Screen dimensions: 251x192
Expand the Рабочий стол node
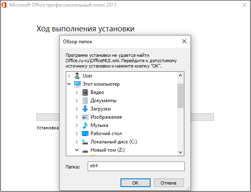tap(77, 133)
